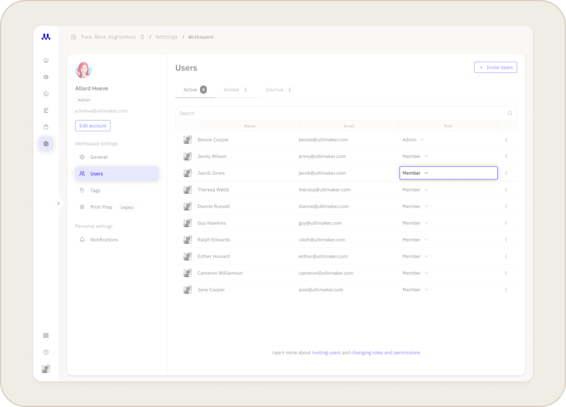This screenshot has width=566, height=407.
Task: Switch to the Inactive users tab
Action: (x=278, y=90)
